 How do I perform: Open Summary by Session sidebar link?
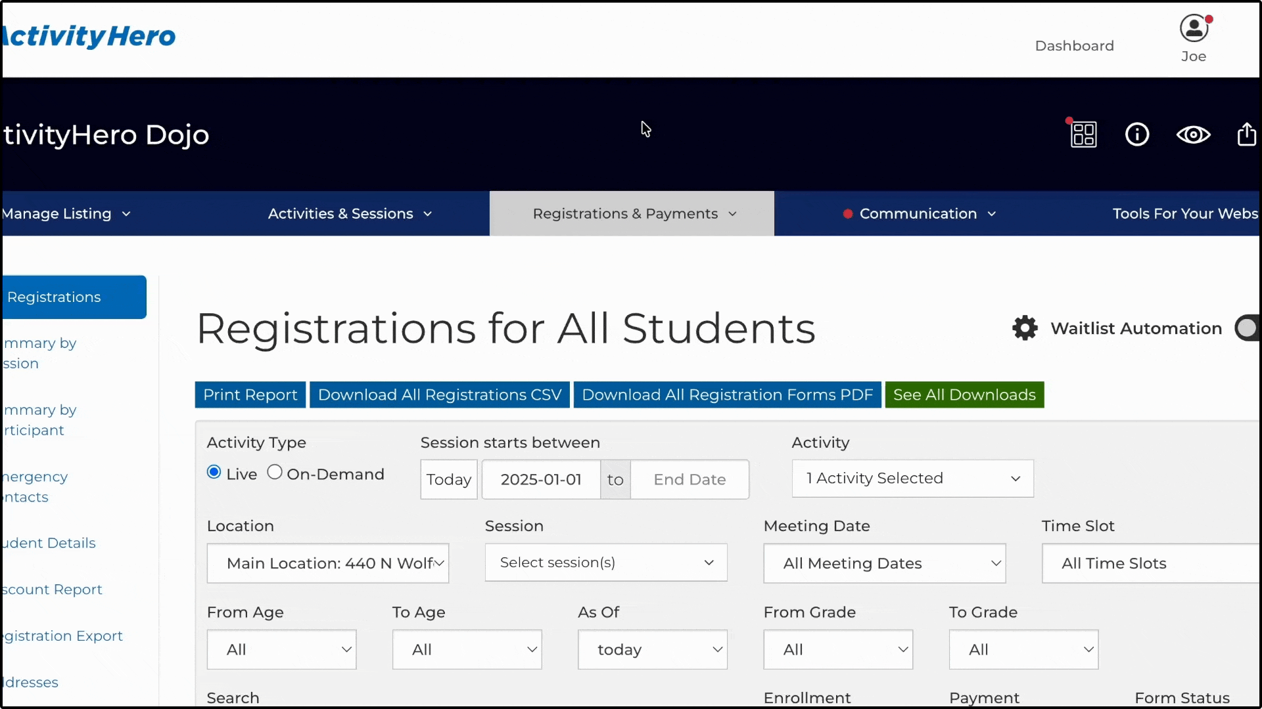[x=40, y=353]
